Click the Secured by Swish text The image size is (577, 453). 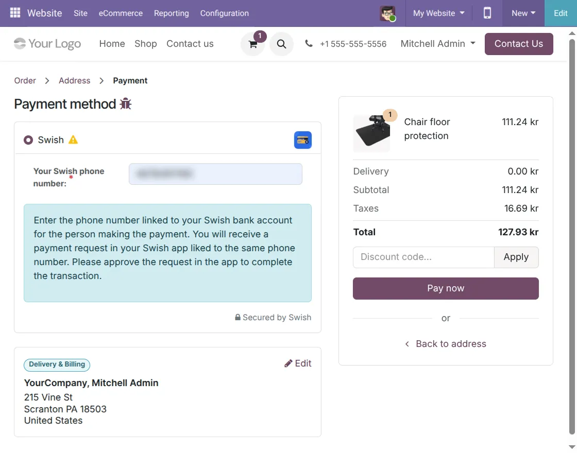click(277, 317)
